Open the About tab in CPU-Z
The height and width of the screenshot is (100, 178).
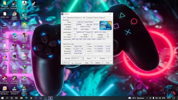click(x=102, y=18)
